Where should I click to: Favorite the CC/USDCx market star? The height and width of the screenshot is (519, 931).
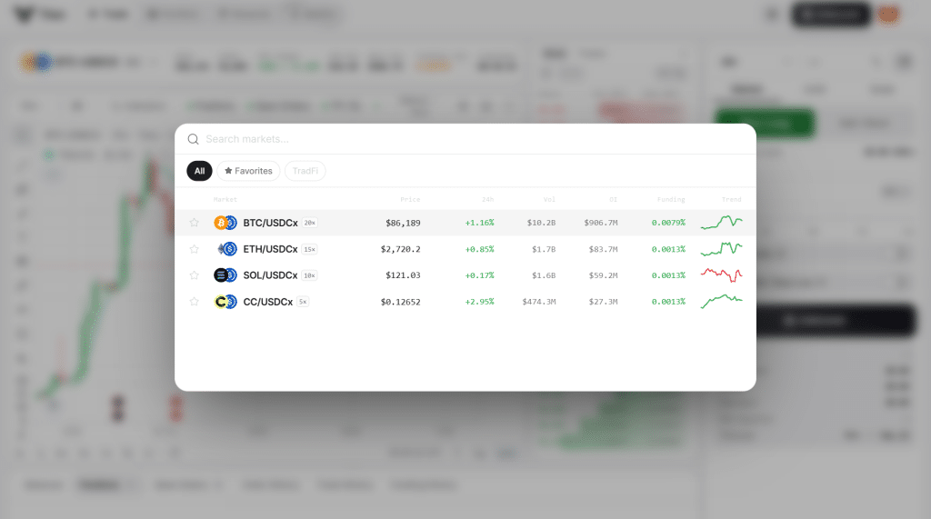pyautogui.click(x=195, y=302)
